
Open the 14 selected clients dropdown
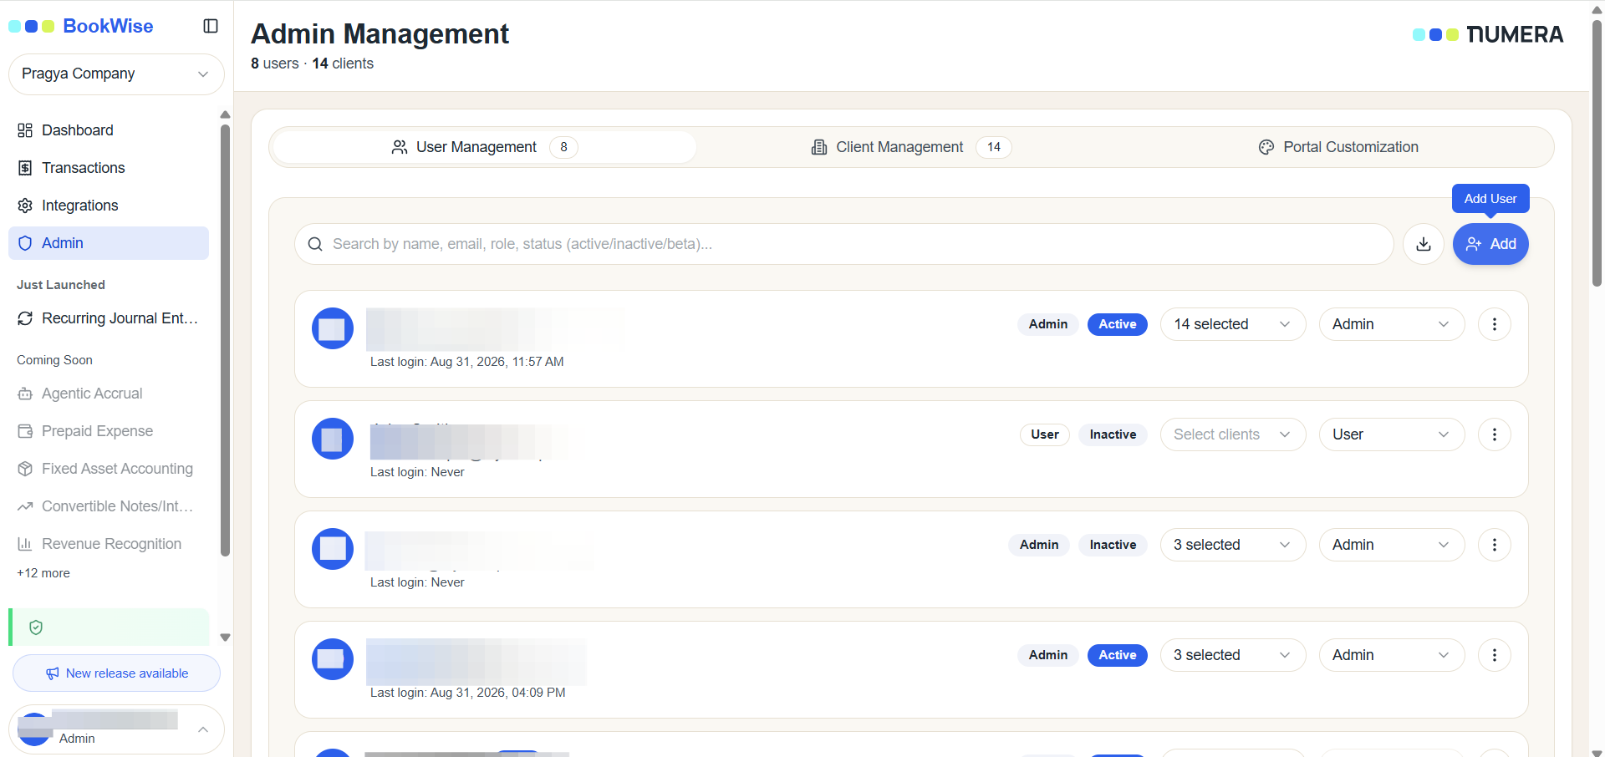click(x=1233, y=324)
